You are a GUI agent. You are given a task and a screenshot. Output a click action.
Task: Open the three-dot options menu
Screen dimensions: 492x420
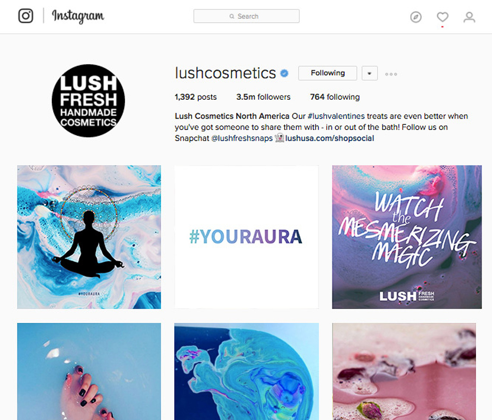[391, 74]
